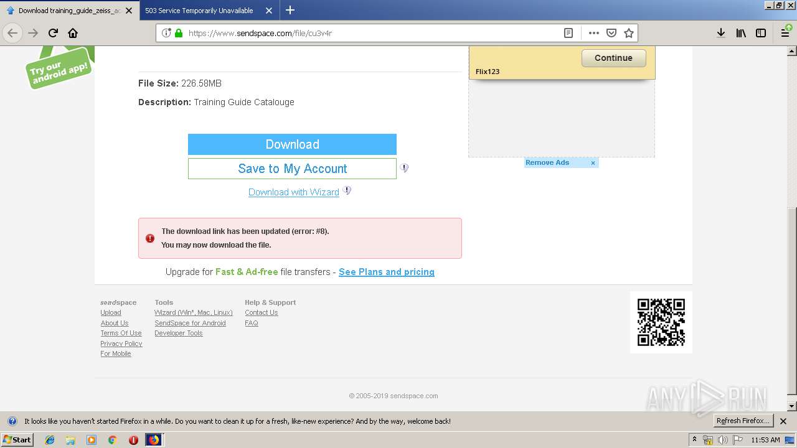Toggle the sidebar icon
This screenshot has height=448, width=797.
pyautogui.click(x=761, y=33)
